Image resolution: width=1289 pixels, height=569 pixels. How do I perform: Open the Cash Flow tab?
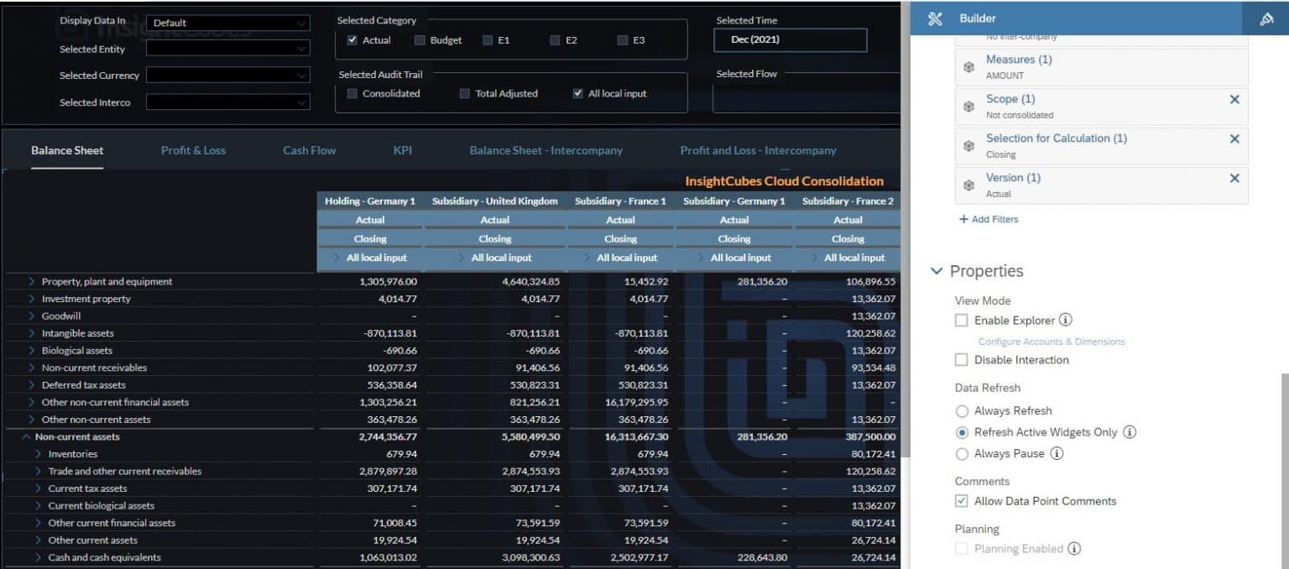pos(308,149)
